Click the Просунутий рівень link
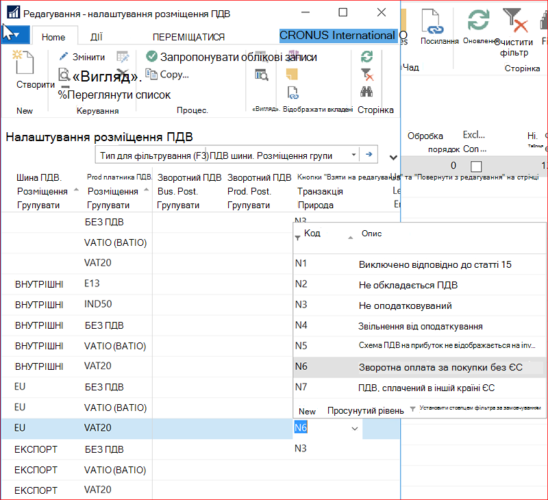Viewport: 548px width, 500px height. [x=365, y=410]
